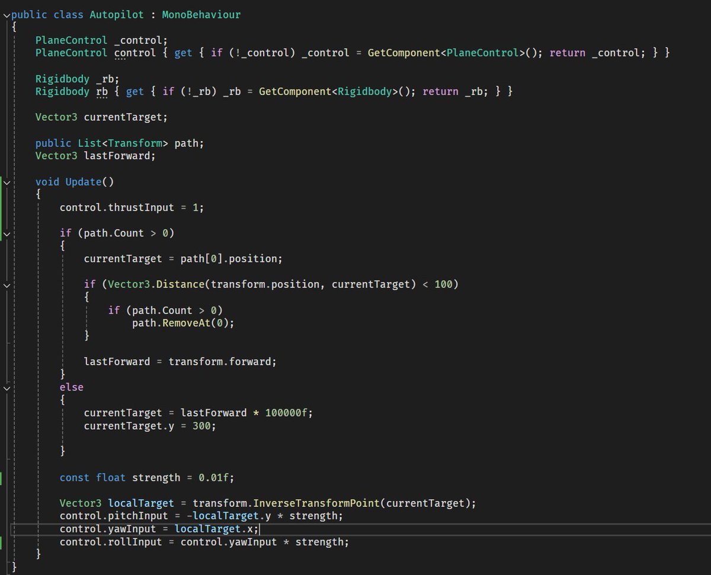Click the localTarget variable in 'Vector3 localTarget' declaration
Viewport: 711px width, 575px height.
141,503
